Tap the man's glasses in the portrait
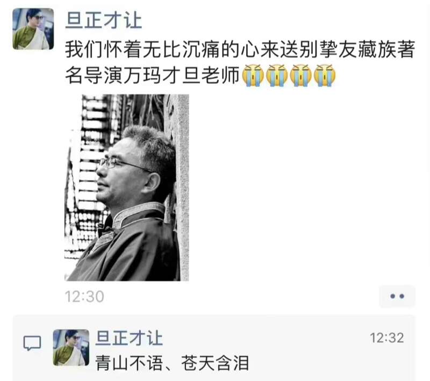The height and width of the screenshot is (381, 430). pyautogui.click(x=124, y=164)
